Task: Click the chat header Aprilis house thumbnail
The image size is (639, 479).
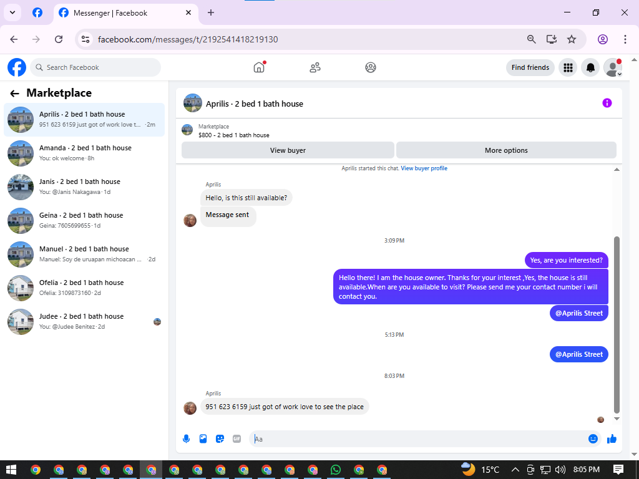Action: (193, 103)
